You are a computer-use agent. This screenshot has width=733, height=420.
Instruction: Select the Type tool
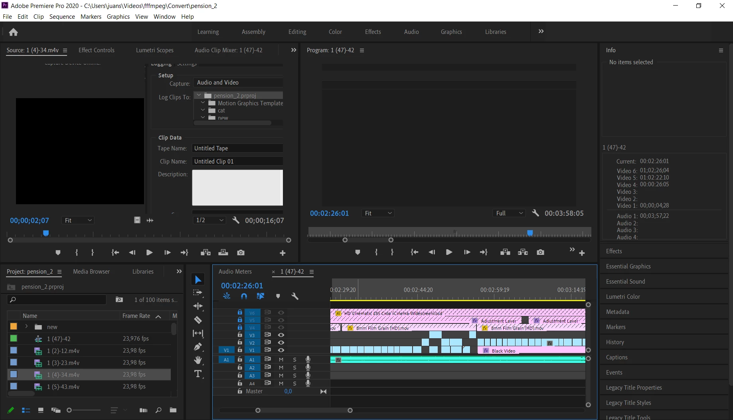[198, 374]
